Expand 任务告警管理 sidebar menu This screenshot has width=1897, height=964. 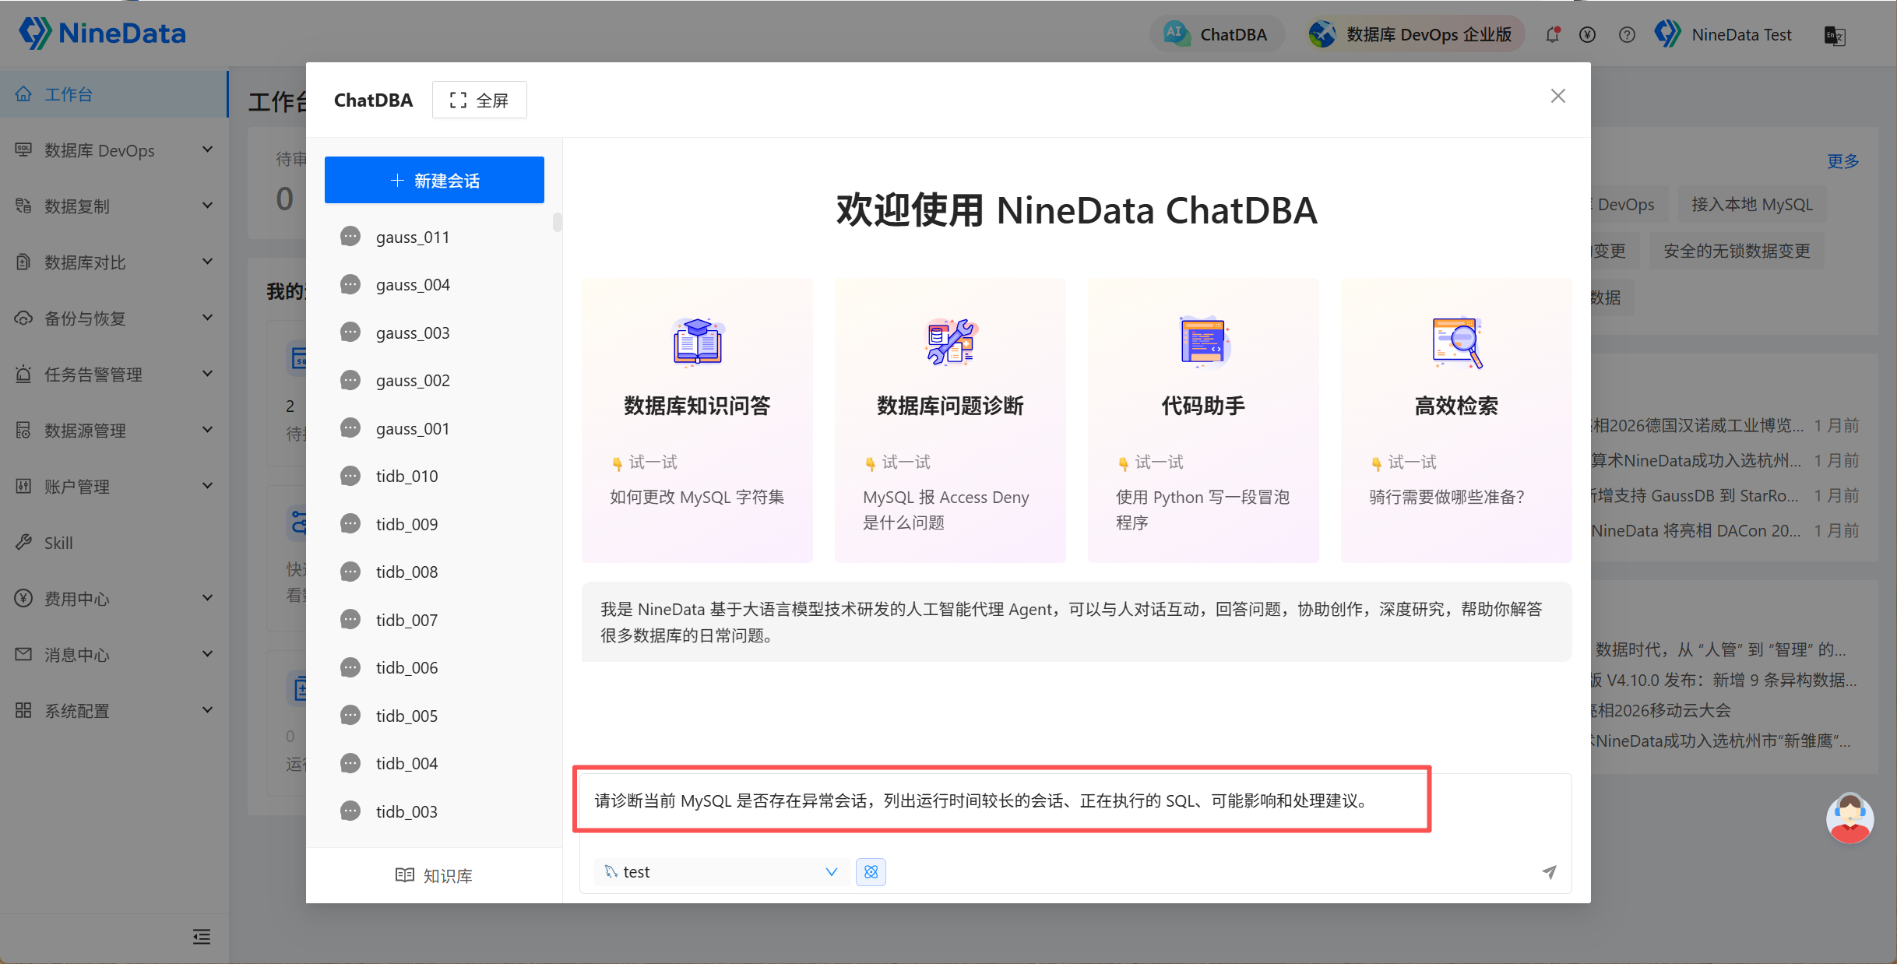(114, 375)
